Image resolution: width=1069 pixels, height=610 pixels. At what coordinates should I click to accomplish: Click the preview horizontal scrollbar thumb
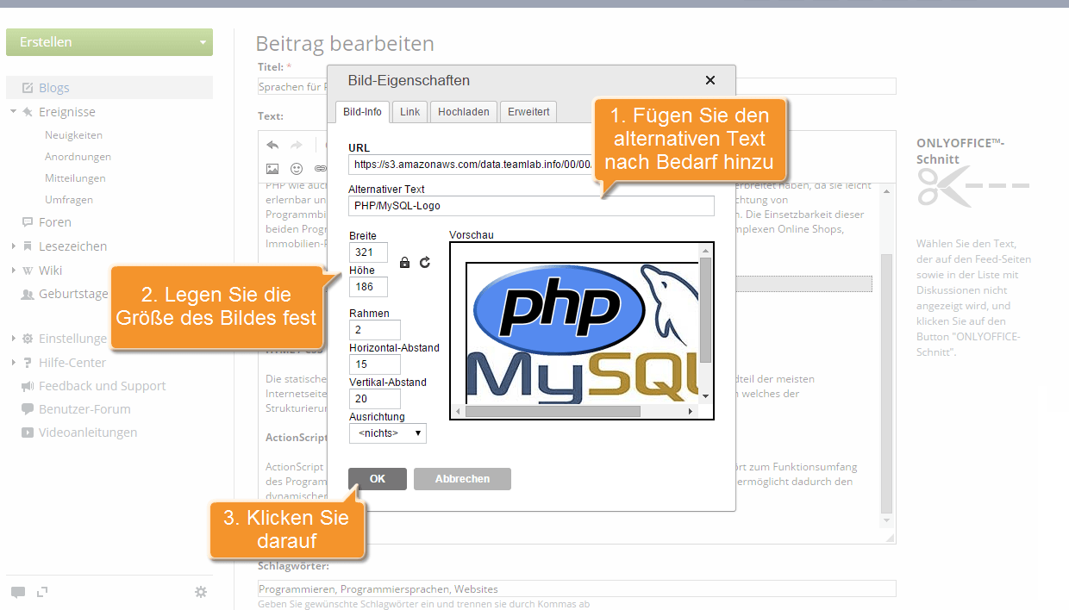[553, 412]
